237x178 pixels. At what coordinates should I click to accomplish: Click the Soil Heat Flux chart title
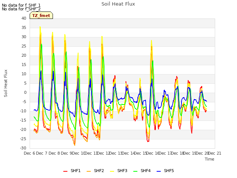click(x=118, y=4)
